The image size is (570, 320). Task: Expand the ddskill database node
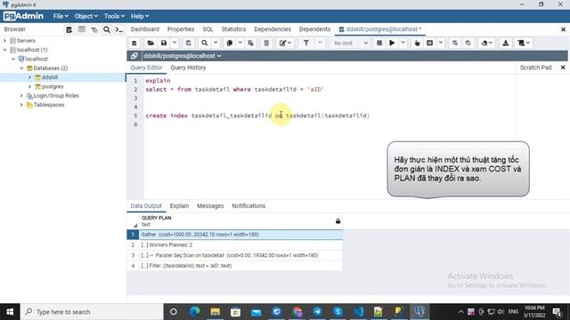(x=29, y=77)
